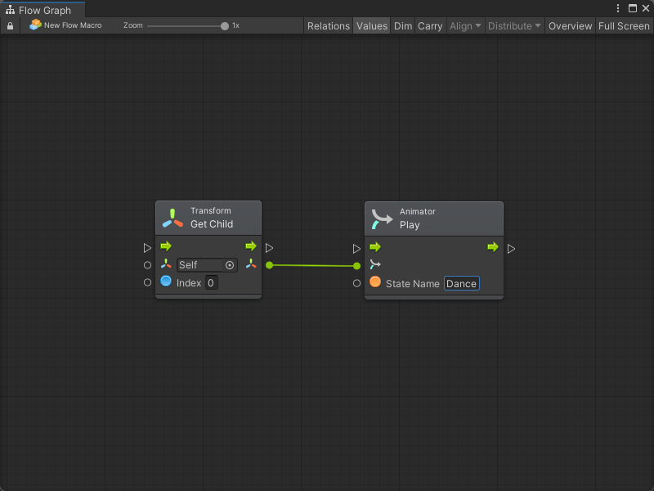Image resolution: width=654 pixels, height=491 pixels.
Task: Click the Transform Get Child node icon
Action: click(x=172, y=218)
